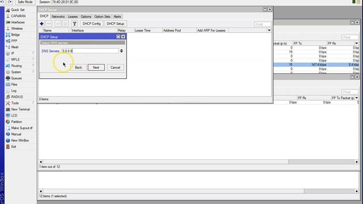Switch to the Alerts tab
This screenshot has width=363, height=204.
(117, 16)
